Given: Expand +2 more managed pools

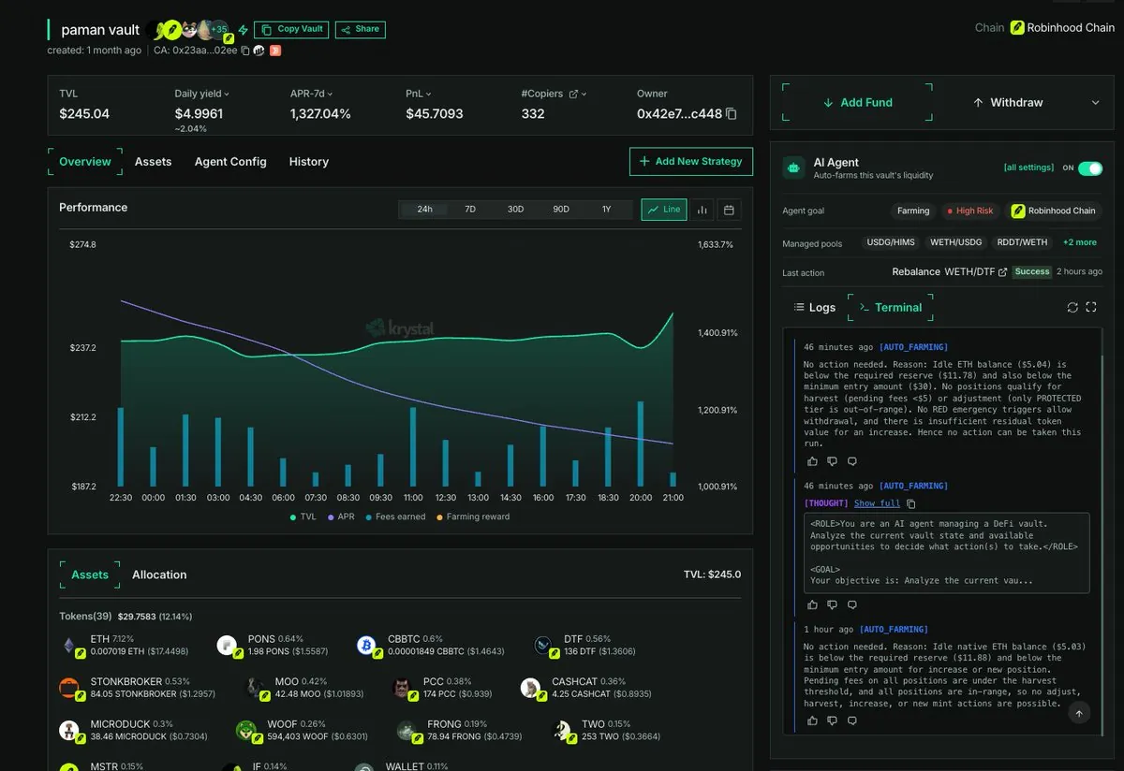Looking at the screenshot, I should pyautogui.click(x=1080, y=242).
